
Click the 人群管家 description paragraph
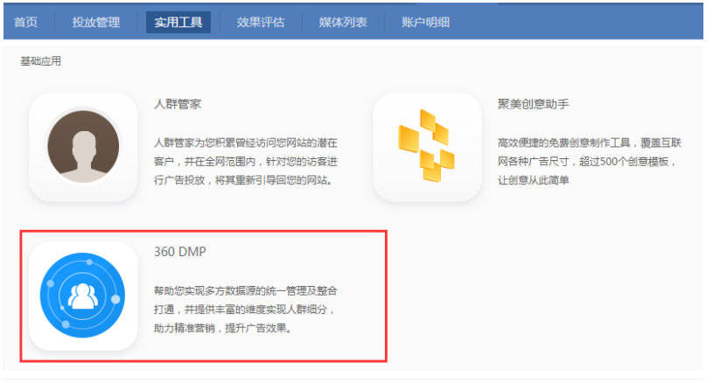coord(245,161)
